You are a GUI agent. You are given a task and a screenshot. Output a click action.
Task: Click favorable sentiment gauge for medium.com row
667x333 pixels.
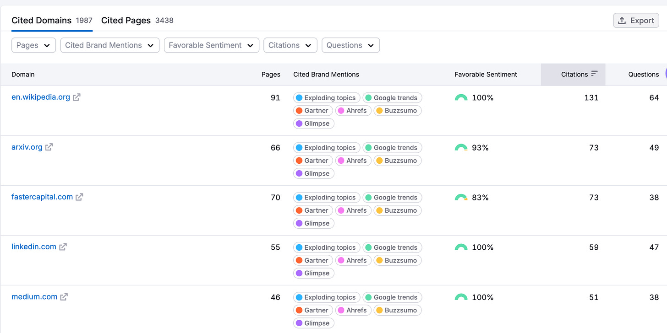point(461,297)
